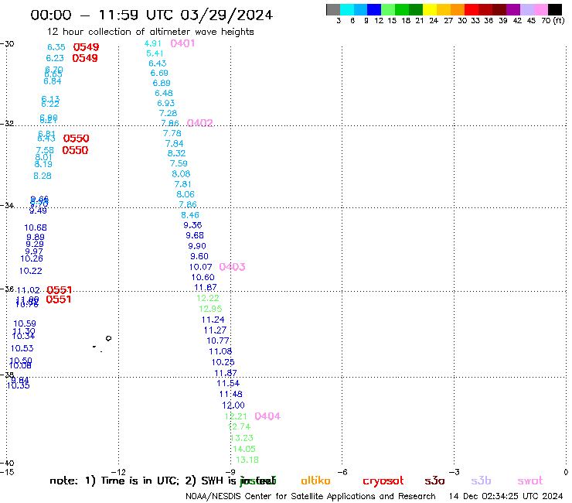Screen dimensions: 572x503
Task: Click the cryosat wave value 10.68
Action: (x=36, y=228)
